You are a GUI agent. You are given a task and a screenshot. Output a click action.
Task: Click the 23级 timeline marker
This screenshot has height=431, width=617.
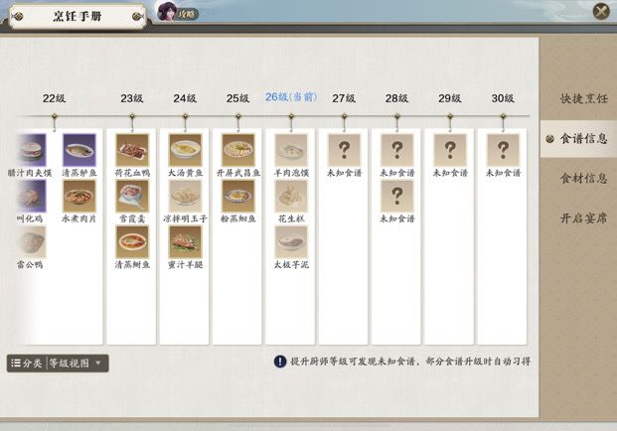coord(132,117)
